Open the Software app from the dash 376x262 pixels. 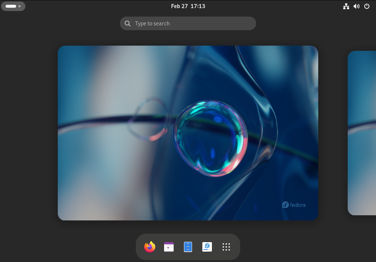[207, 247]
